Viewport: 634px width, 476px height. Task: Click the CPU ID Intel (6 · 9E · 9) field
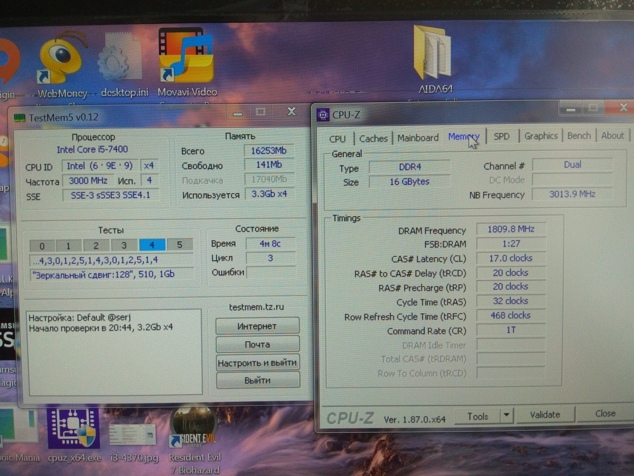[100, 166]
